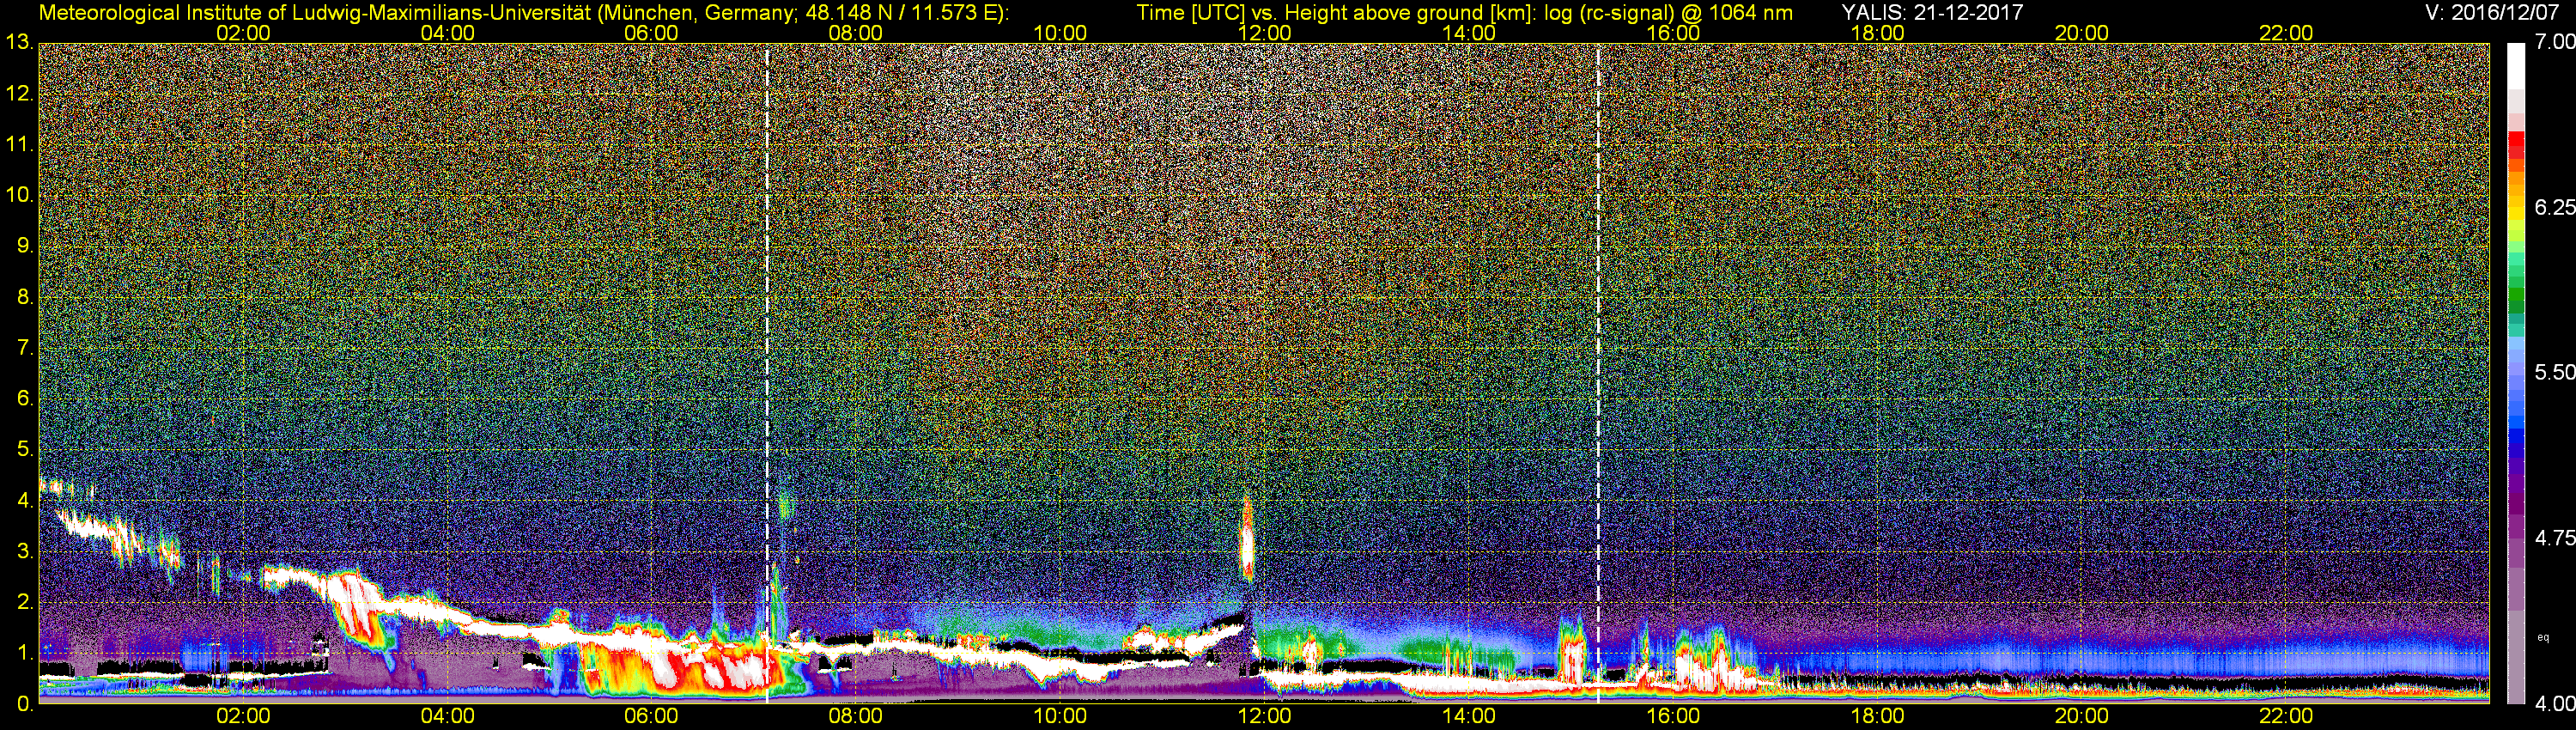Screen dimensions: 2576x730
Task: Click the 4.75 value on the color scale
Action: click(x=2555, y=538)
